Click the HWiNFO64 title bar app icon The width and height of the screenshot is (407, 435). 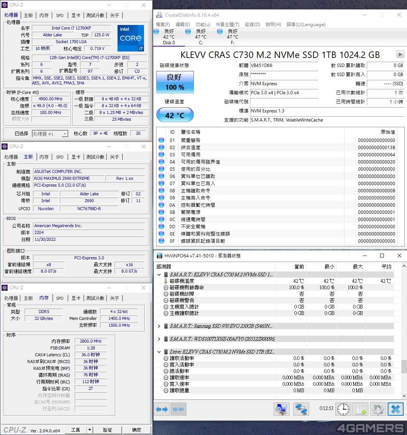click(160, 256)
